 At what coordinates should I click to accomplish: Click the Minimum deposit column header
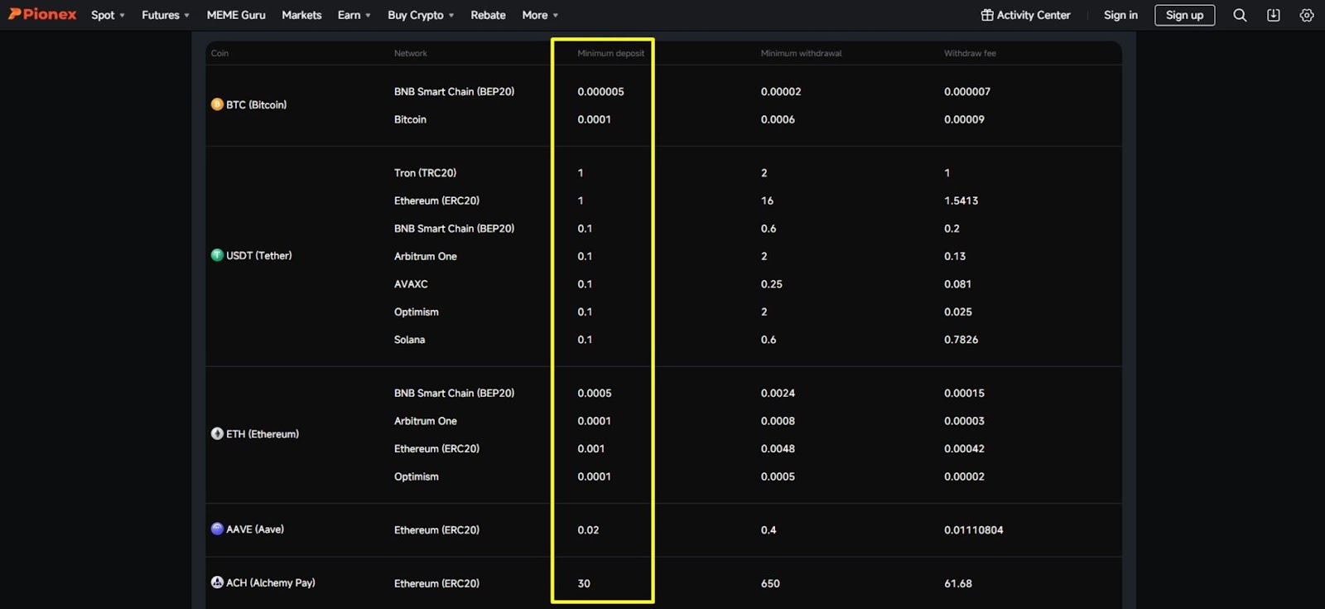610,53
